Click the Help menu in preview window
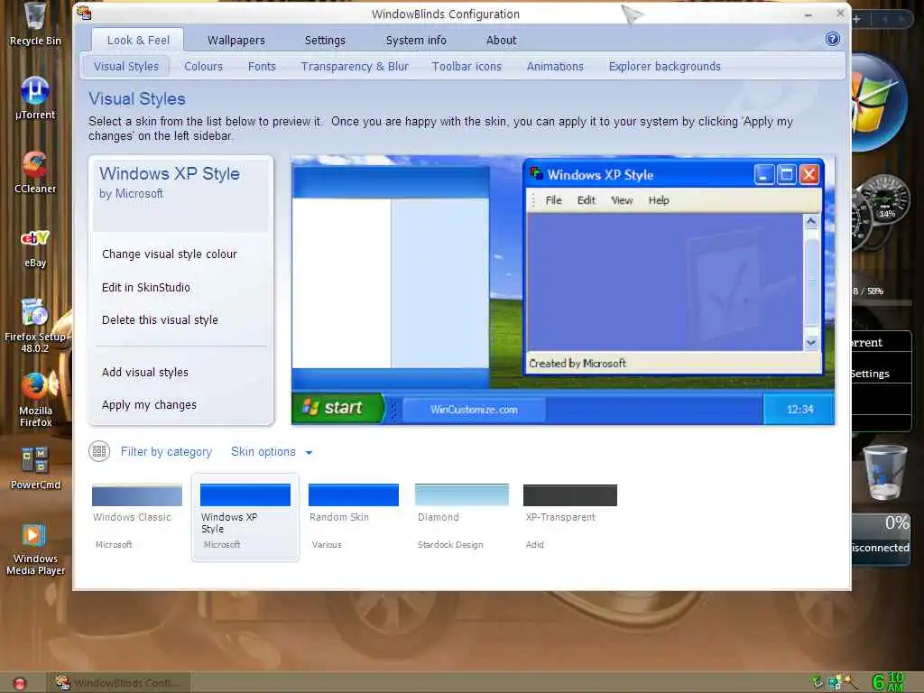Screen dimensions: 924x693 (x=659, y=200)
